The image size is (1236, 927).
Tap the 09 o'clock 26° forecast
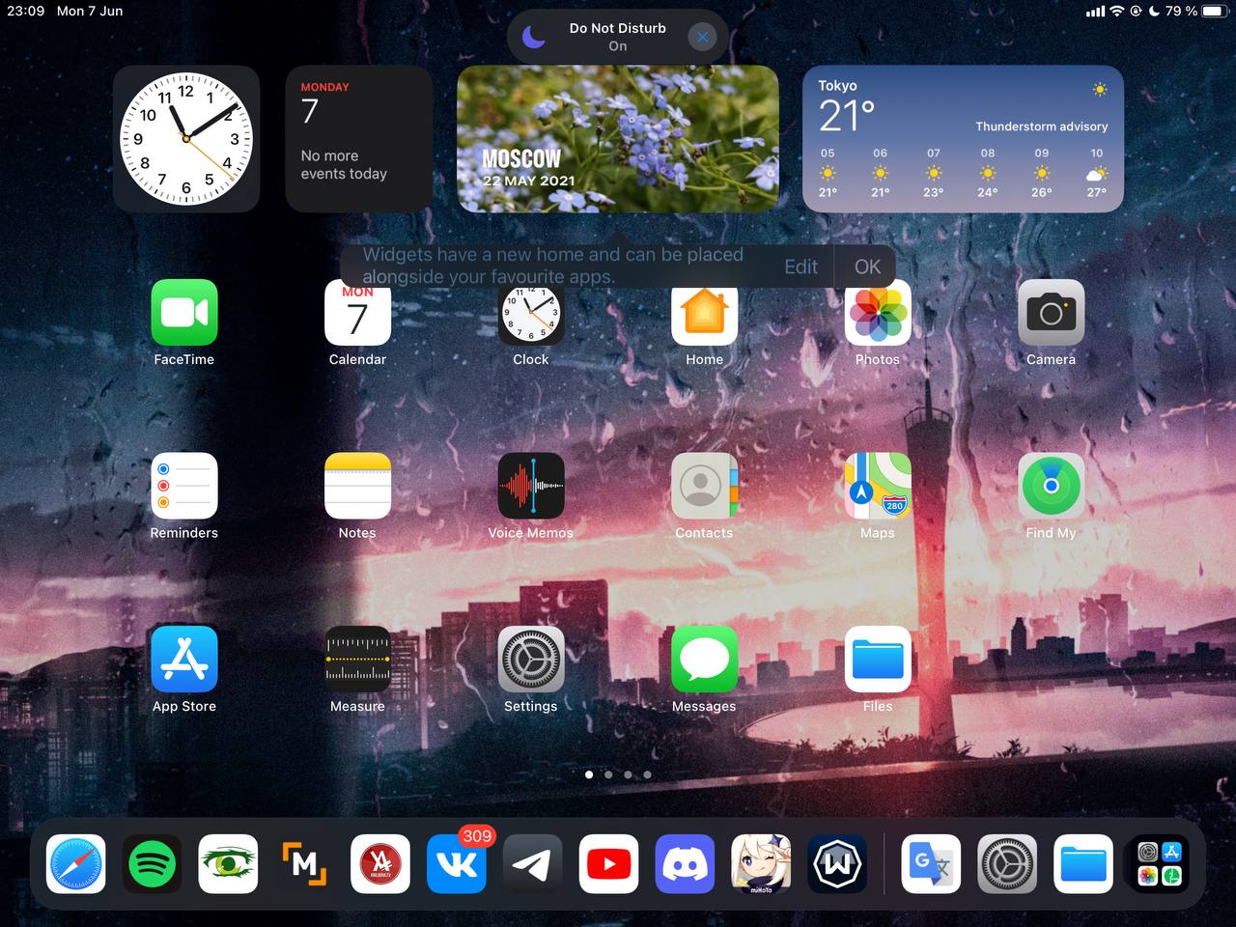coord(1042,173)
